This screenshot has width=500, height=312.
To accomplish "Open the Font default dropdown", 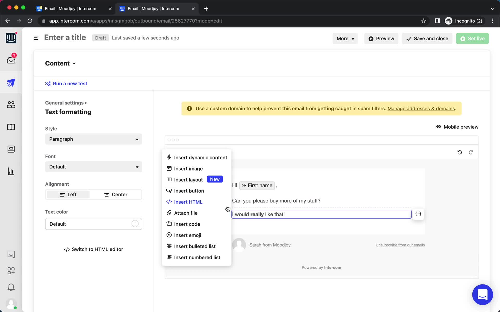I will pyautogui.click(x=93, y=167).
